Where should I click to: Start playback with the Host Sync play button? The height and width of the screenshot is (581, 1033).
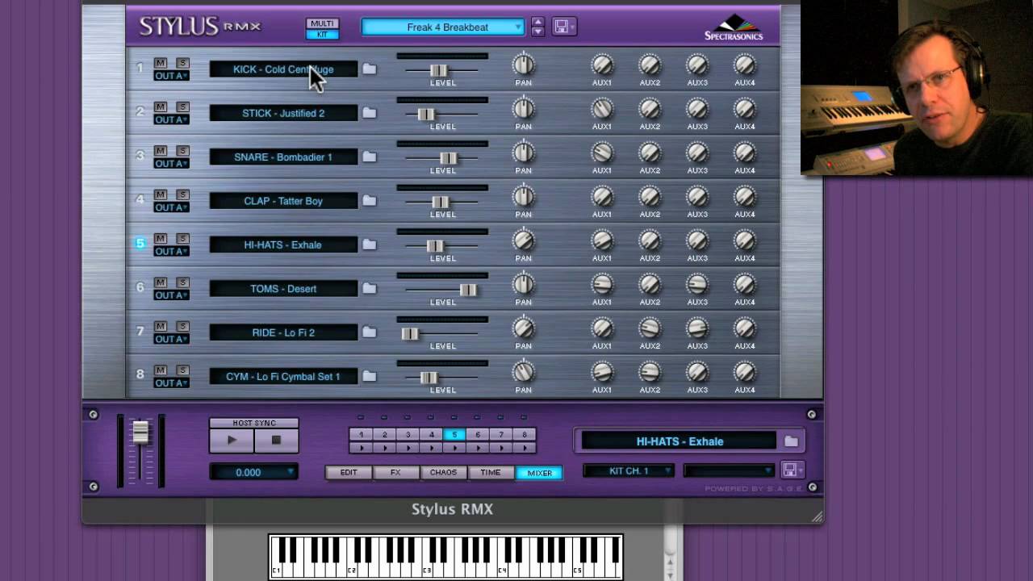(232, 440)
